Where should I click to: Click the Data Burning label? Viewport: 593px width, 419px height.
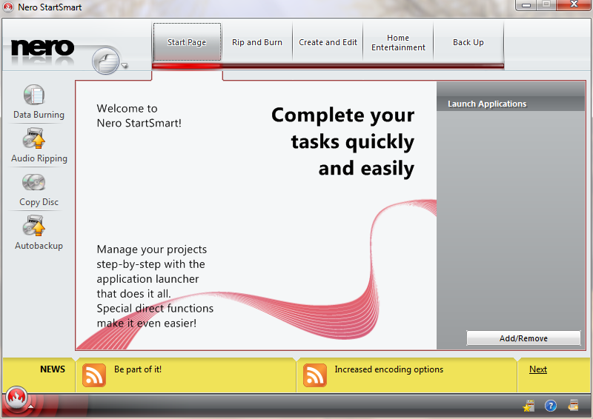[x=39, y=115]
